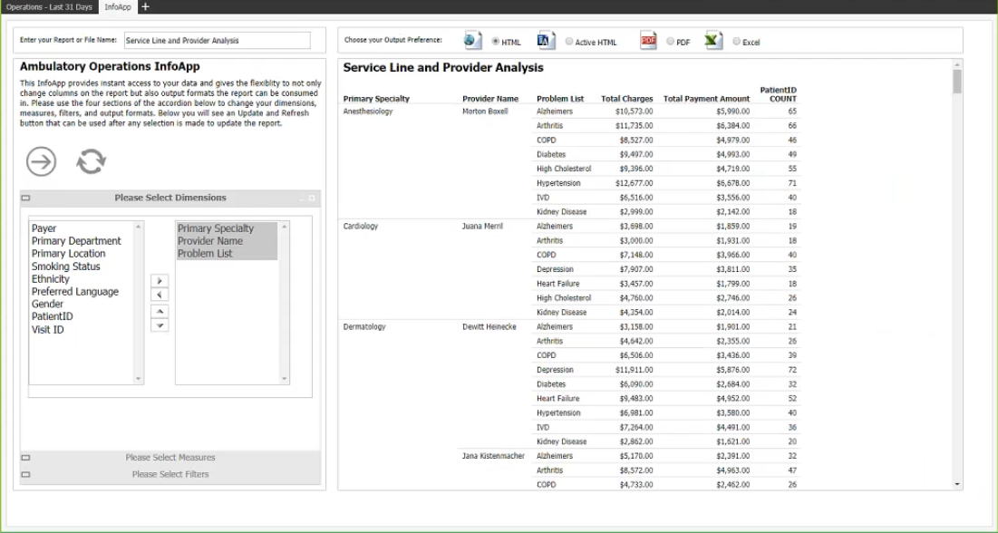Click the $11,911.00 total charges cell
Viewport: 998px width, 533px height.
pos(634,370)
